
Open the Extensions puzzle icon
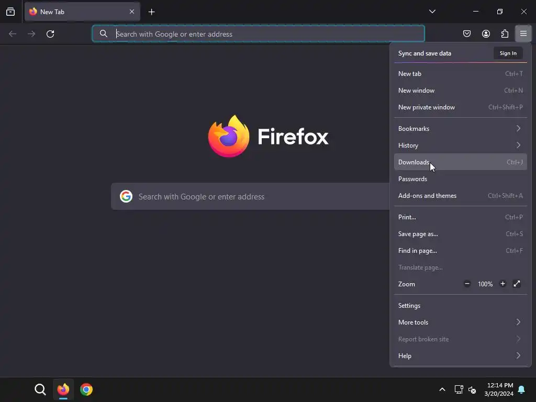pos(505,33)
